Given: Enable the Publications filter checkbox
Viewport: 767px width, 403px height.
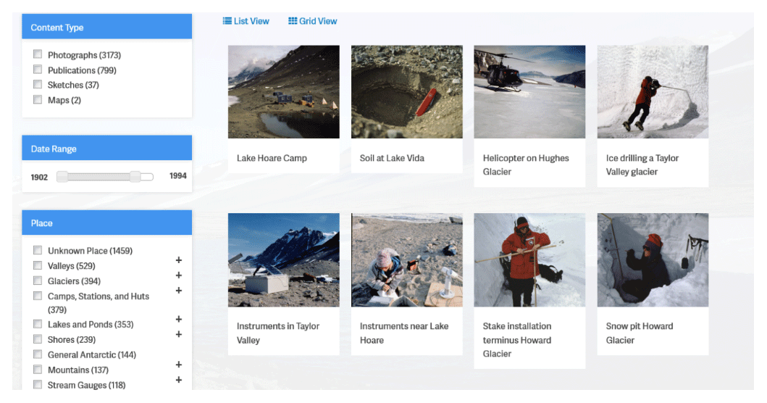Looking at the screenshot, I should point(38,70).
